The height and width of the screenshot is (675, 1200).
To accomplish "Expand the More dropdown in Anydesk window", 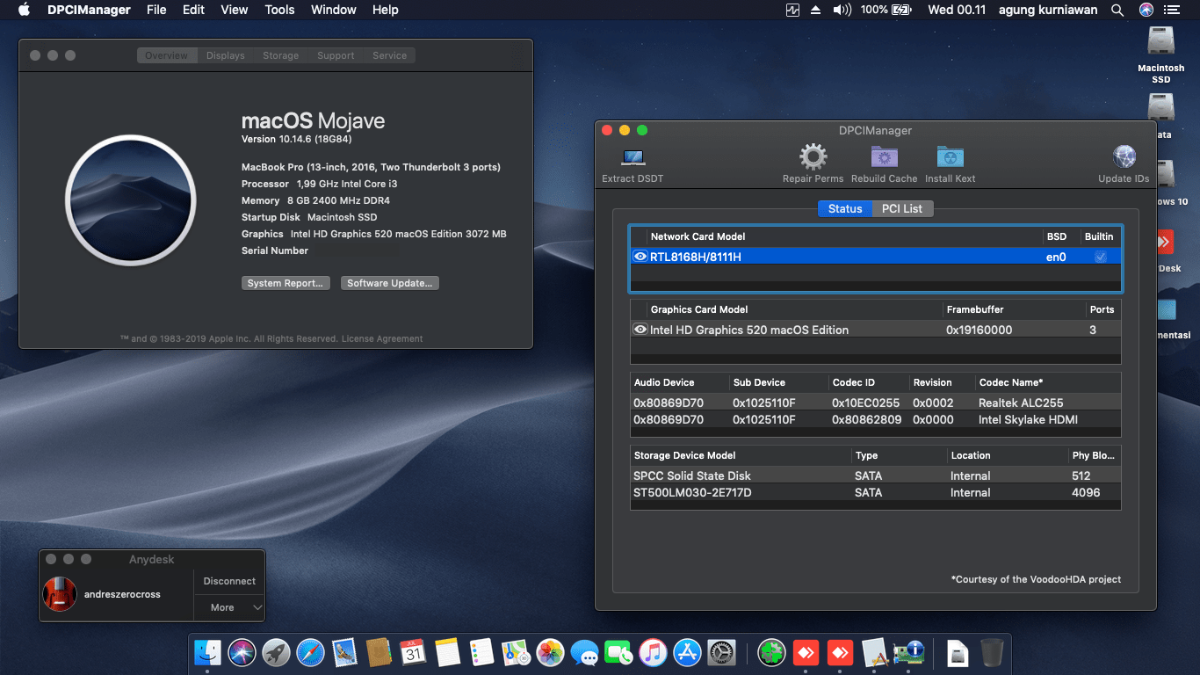I will [229, 607].
